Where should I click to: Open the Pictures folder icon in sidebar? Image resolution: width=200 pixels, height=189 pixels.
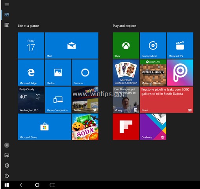[7, 156]
